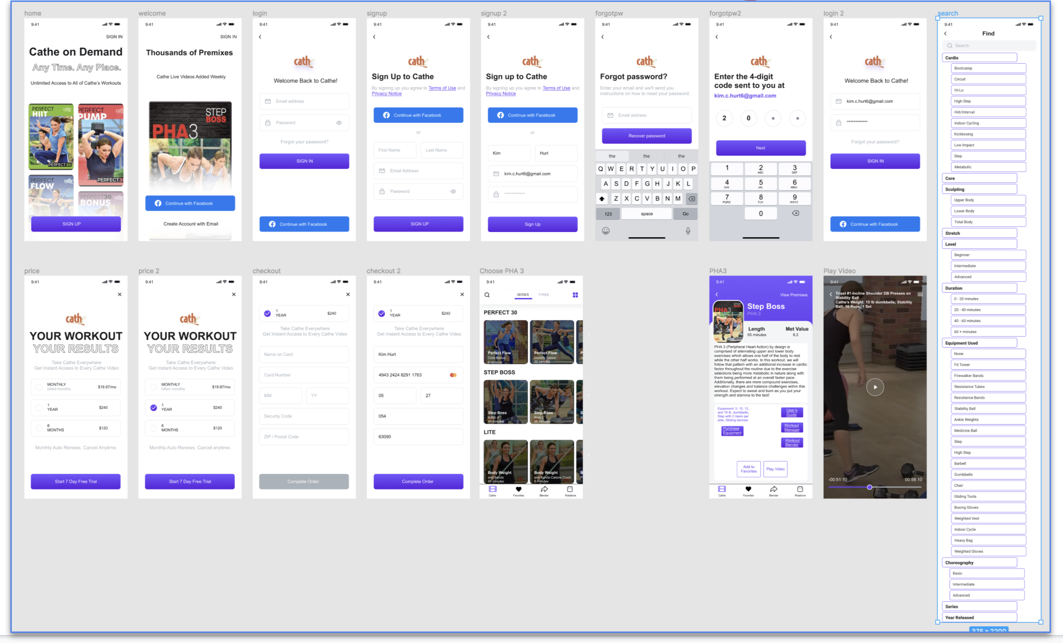Toggle password visibility on the login screen
1063x643 pixels.
(339, 123)
